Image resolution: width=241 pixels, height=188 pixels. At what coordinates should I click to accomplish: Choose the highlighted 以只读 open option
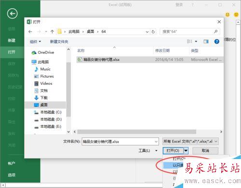173,165
